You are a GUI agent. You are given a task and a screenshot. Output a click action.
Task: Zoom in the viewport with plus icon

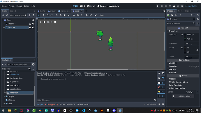click(x=55, y=22)
